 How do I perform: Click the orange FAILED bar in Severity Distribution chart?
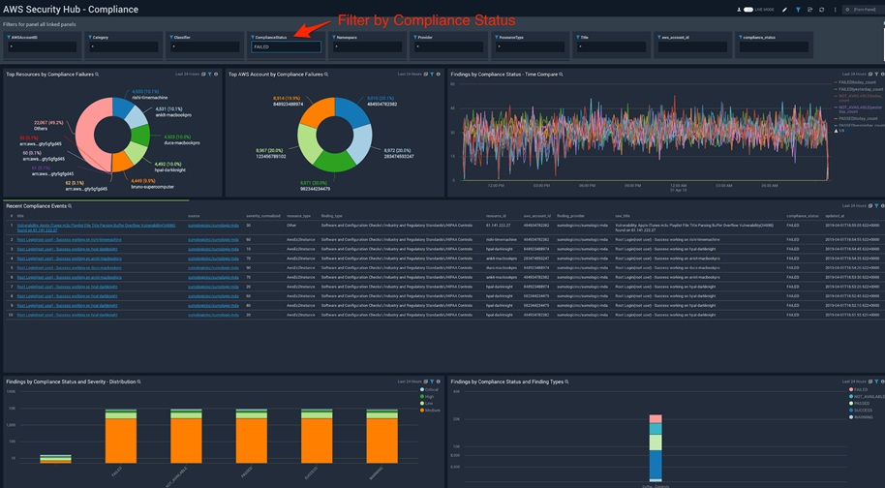[121, 441]
